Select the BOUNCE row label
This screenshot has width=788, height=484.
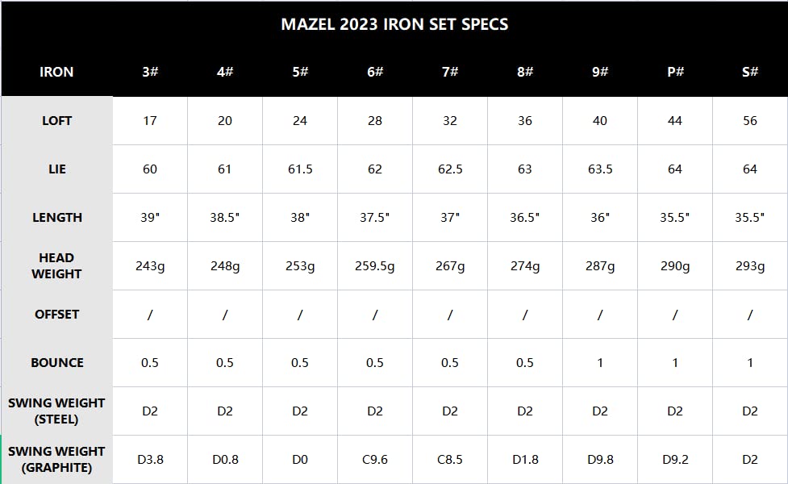(x=56, y=363)
